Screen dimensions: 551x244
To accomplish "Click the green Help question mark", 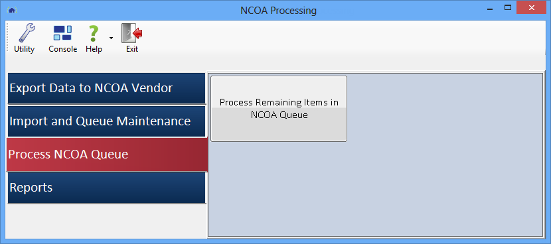I will (x=94, y=34).
